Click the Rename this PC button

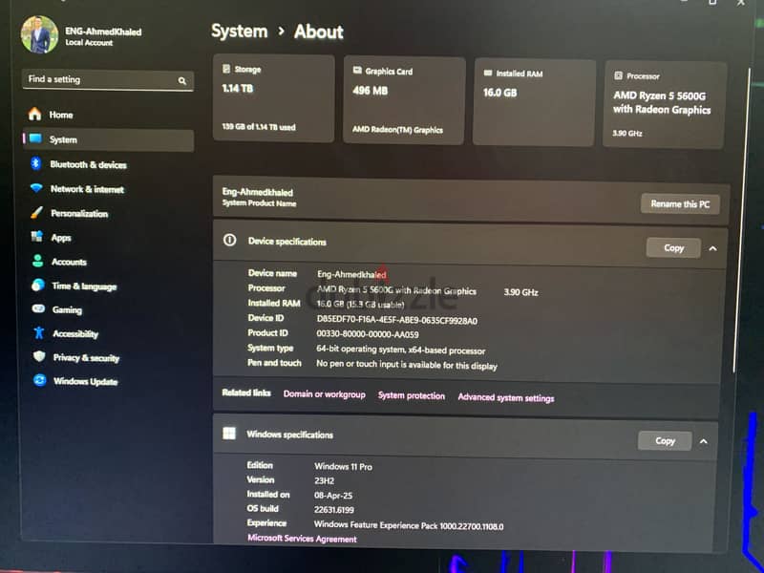(x=680, y=204)
